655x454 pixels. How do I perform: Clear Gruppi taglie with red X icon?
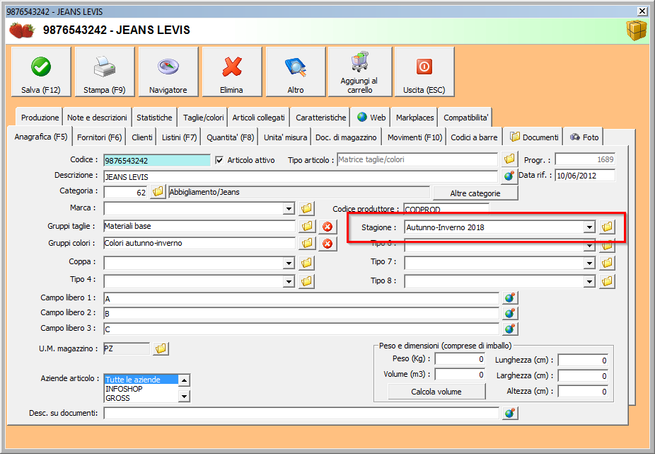[x=327, y=227]
